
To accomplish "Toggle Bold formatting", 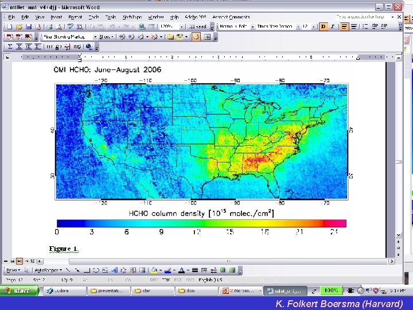I will click(324, 26).
